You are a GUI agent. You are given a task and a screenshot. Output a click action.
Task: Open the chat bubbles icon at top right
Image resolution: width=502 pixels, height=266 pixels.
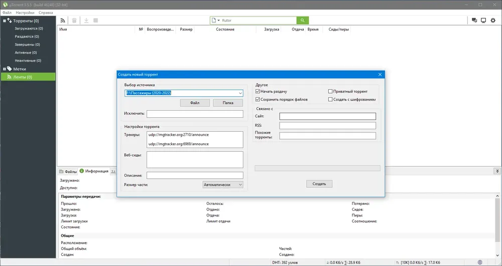[x=474, y=21]
